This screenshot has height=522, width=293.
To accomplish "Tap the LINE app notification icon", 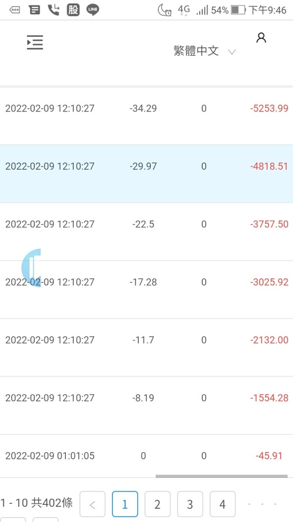I will point(93,9).
